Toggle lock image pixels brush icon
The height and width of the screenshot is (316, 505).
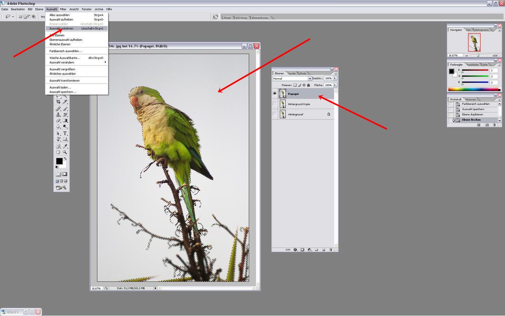(300, 85)
